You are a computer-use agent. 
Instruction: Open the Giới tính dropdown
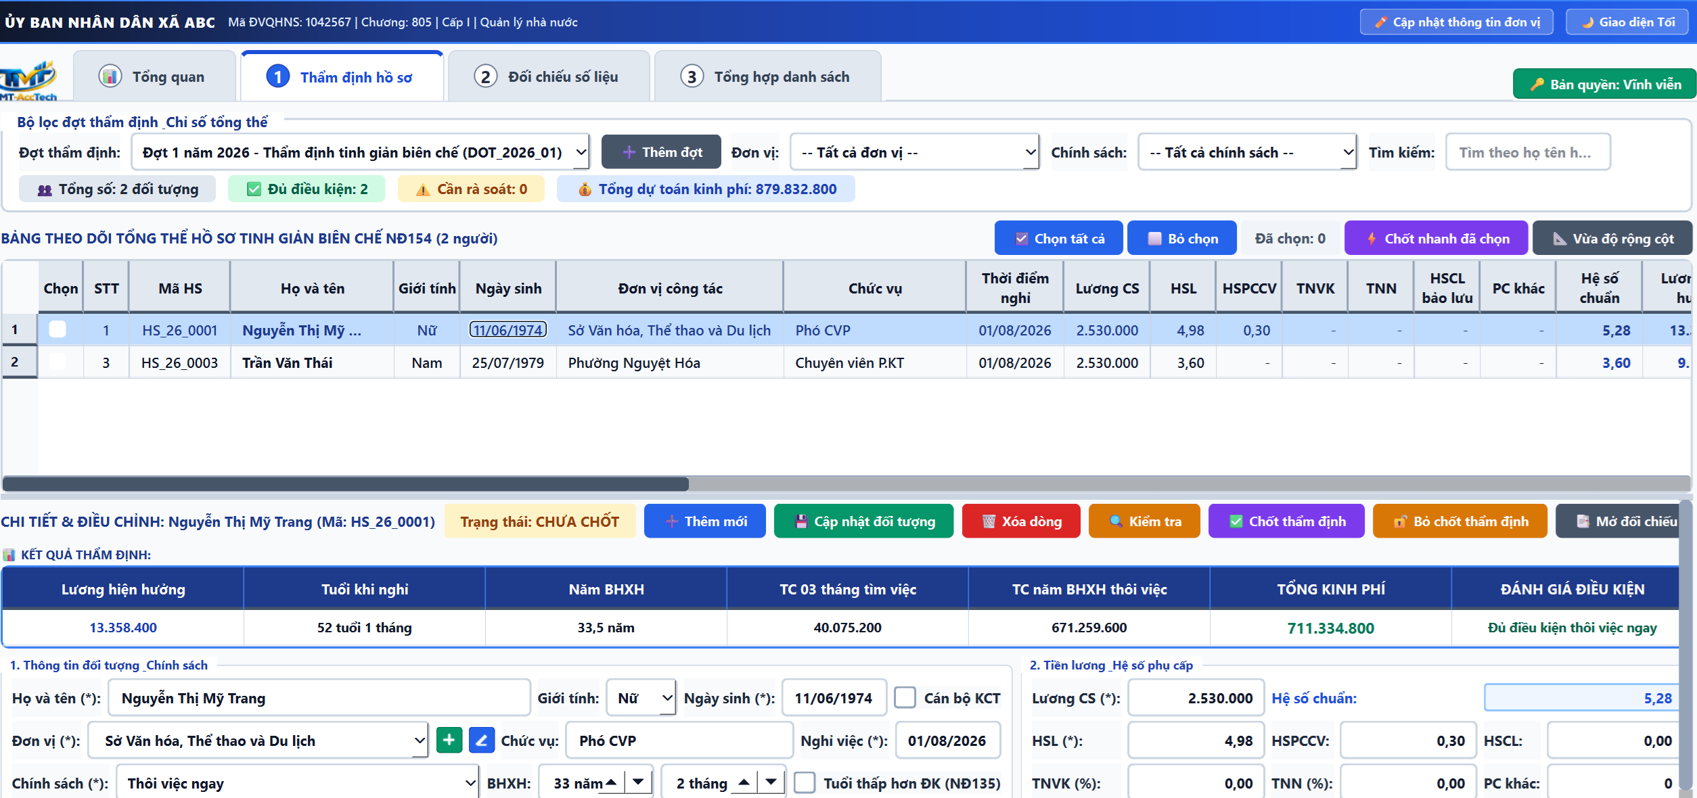click(x=641, y=698)
